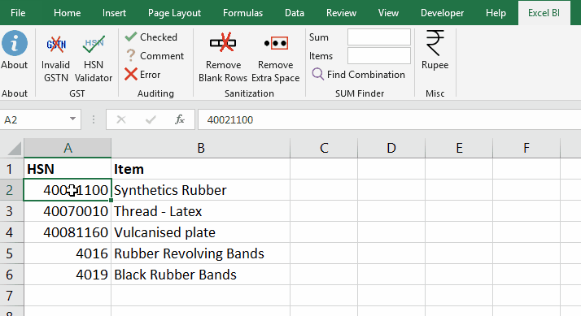
Task: Apply the Rupee format
Action: 435,50
